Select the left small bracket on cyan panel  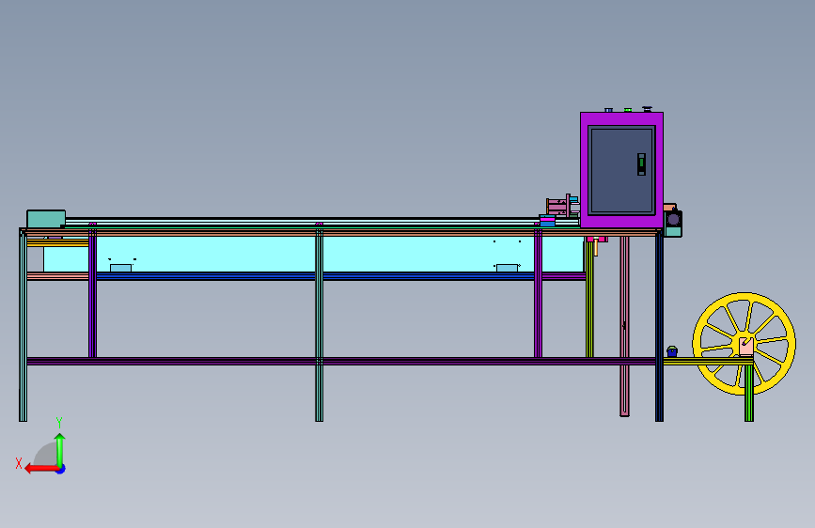pyautogui.click(x=120, y=268)
